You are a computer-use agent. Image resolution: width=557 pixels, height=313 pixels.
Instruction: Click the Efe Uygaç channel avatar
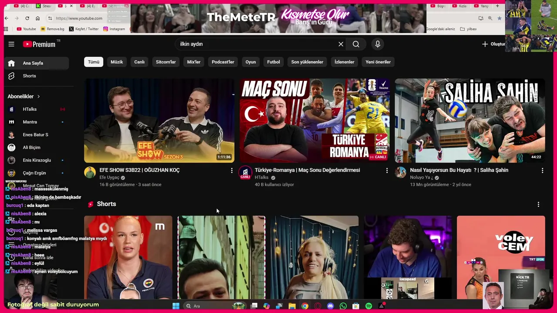point(90,173)
